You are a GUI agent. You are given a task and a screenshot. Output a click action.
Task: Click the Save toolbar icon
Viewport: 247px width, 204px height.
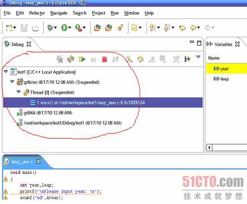pos(24,28)
